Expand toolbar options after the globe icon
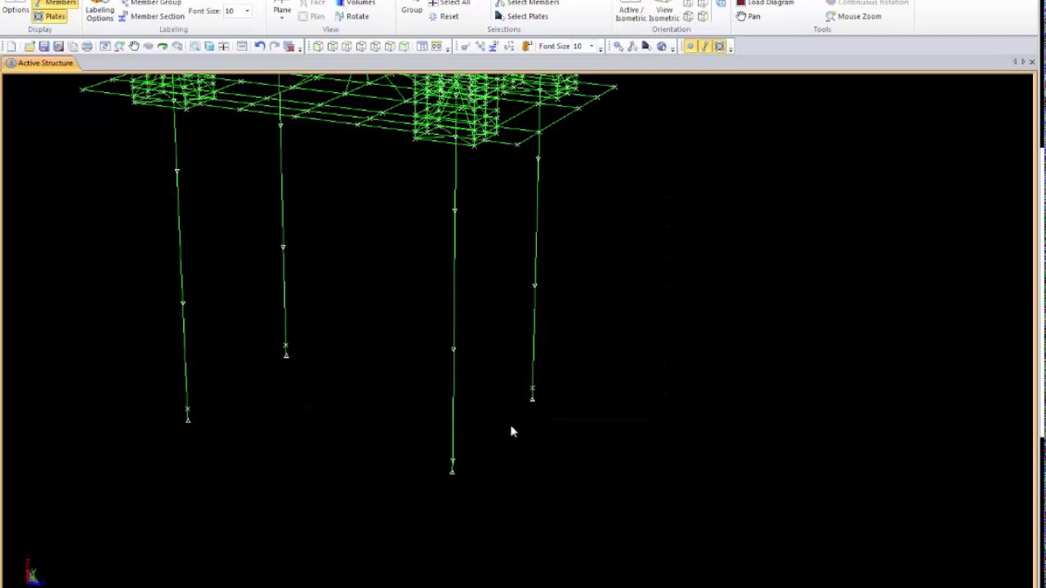 pyautogui.click(x=673, y=47)
